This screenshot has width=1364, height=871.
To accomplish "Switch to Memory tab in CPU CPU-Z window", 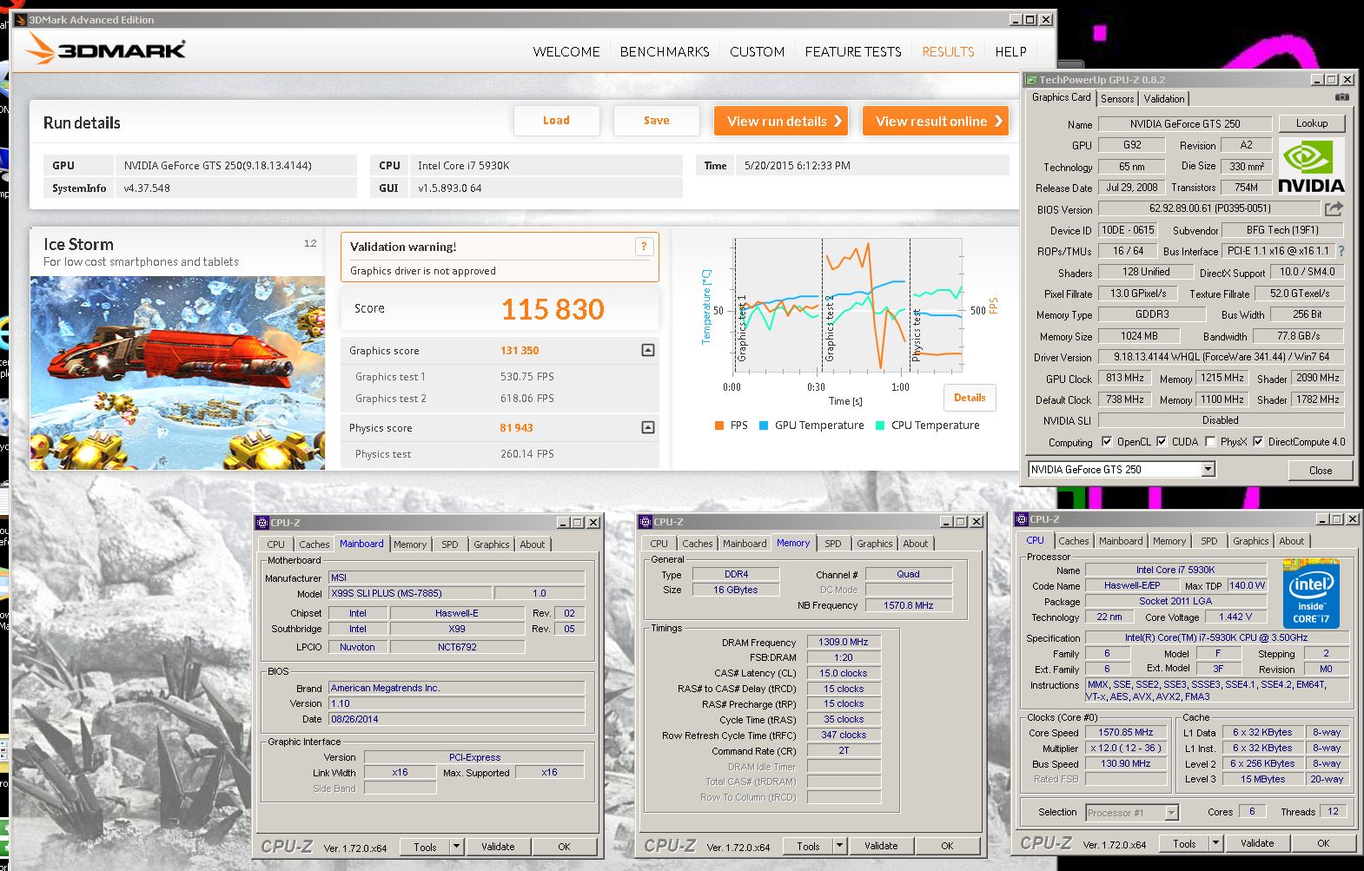I will [x=1169, y=541].
